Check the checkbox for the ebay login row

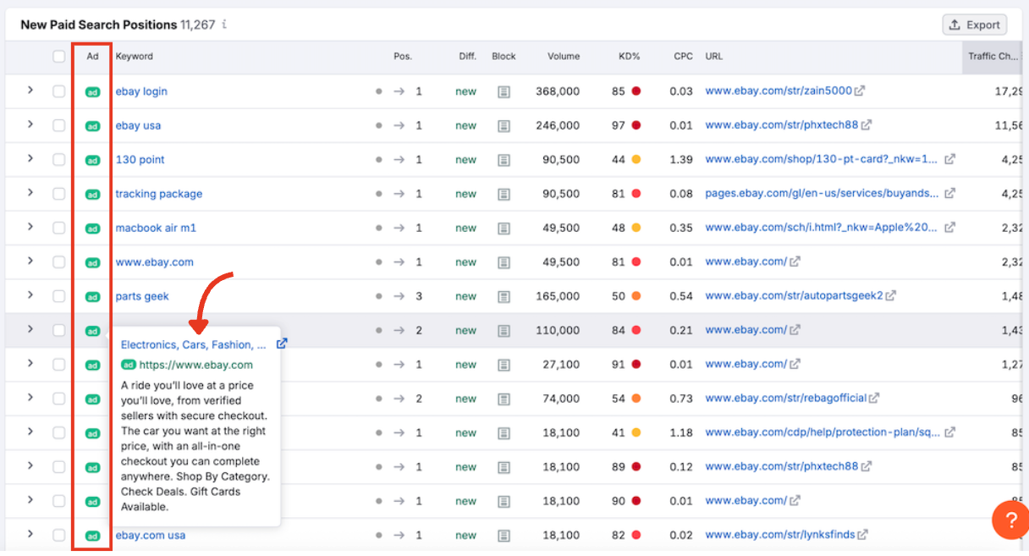pyautogui.click(x=58, y=91)
